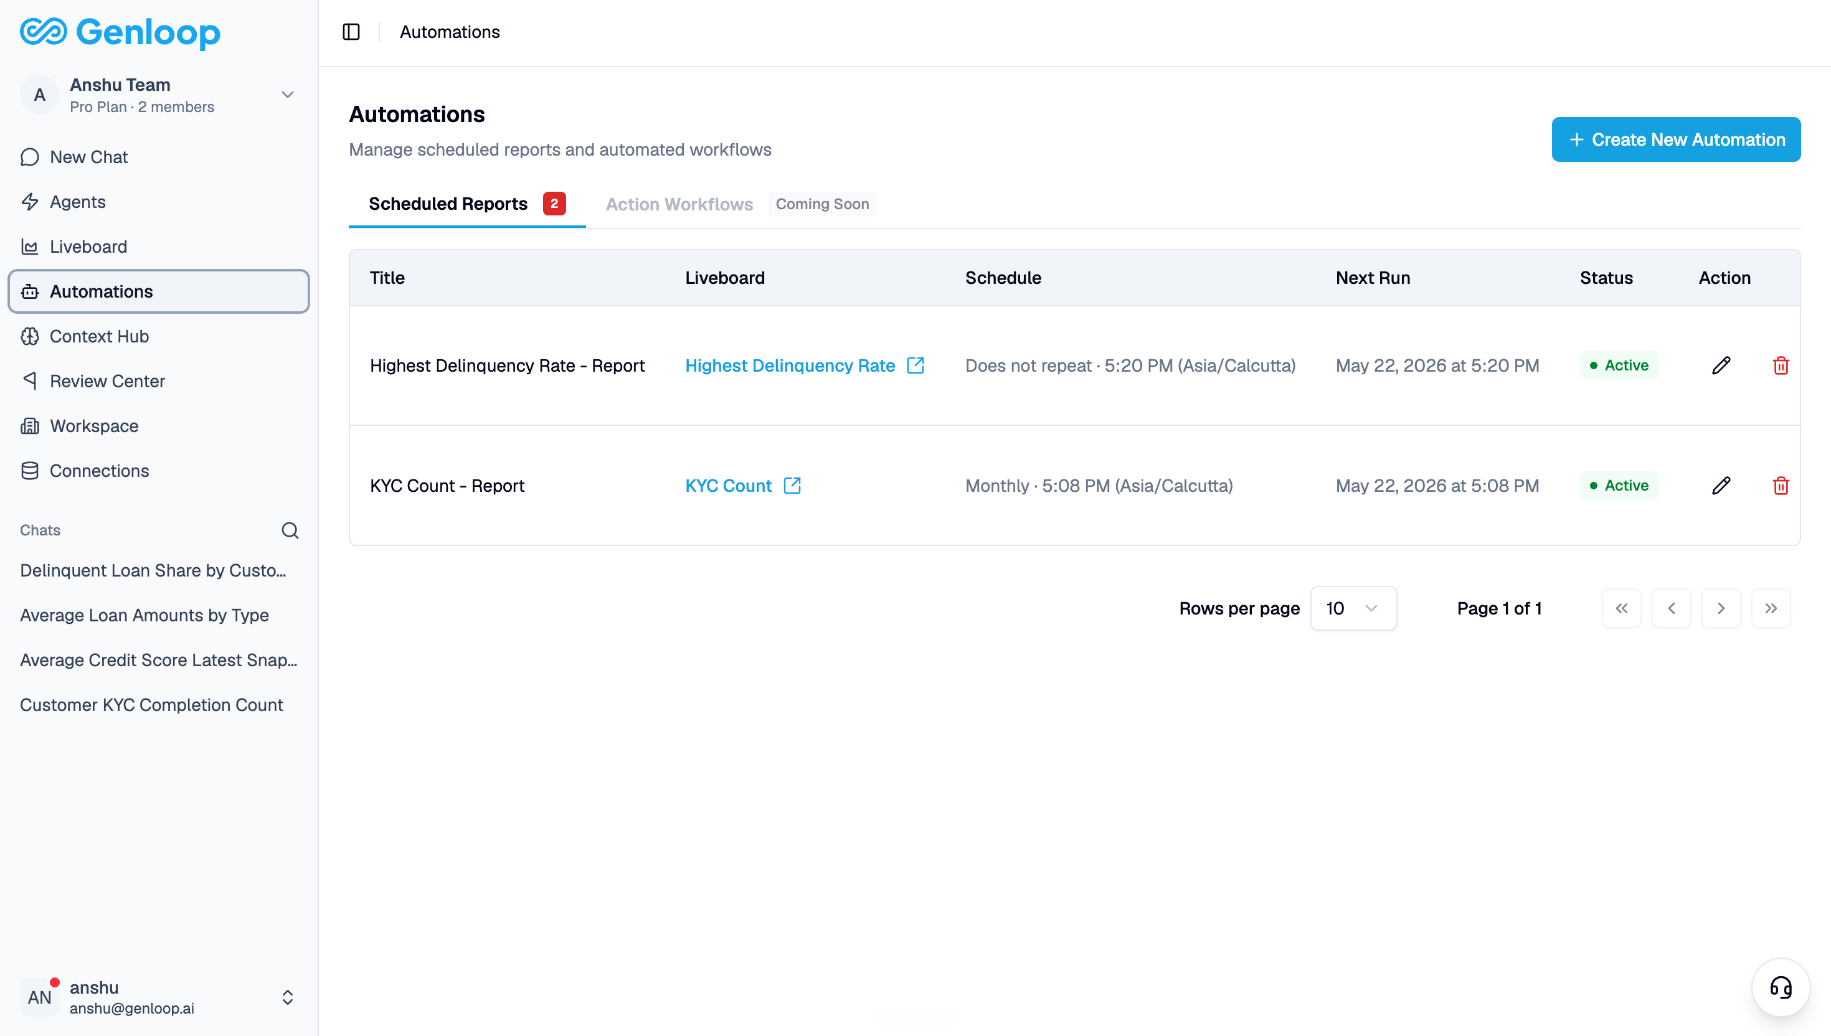Search chats with the magnifier icon

(290, 530)
